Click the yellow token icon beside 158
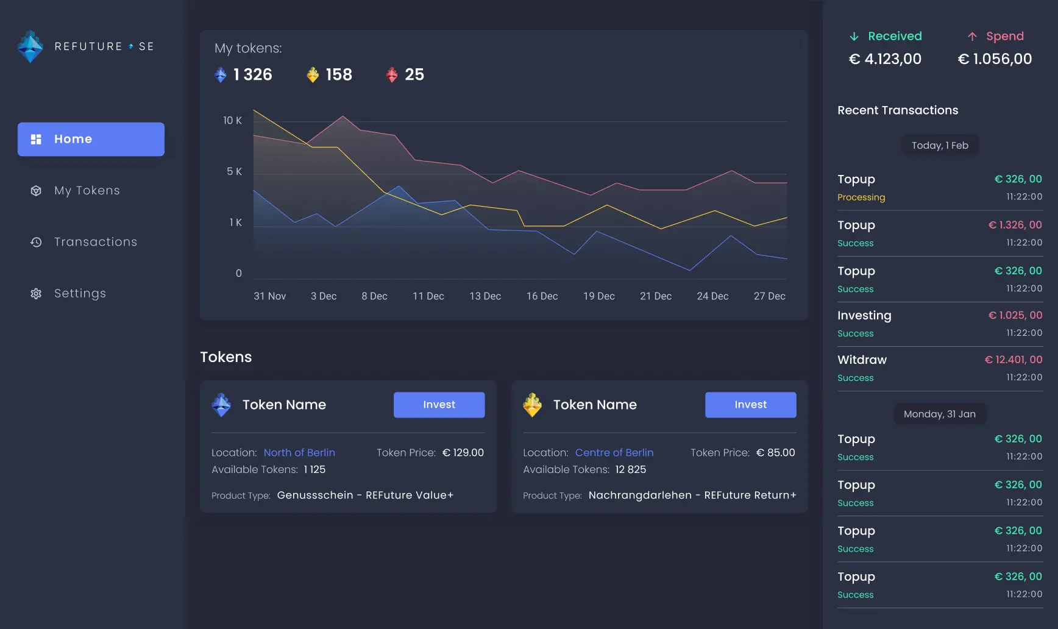Screen dimensions: 1058x629 click(x=313, y=75)
